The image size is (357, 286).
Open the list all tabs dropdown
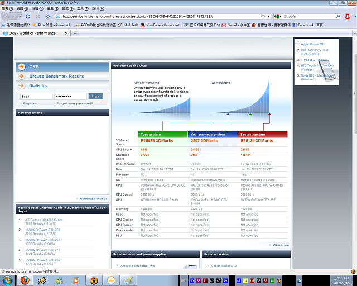(x=355, y=34)
